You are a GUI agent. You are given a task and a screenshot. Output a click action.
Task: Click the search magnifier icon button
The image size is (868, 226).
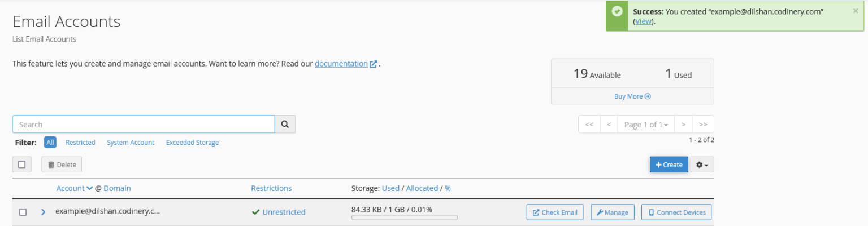285,125
